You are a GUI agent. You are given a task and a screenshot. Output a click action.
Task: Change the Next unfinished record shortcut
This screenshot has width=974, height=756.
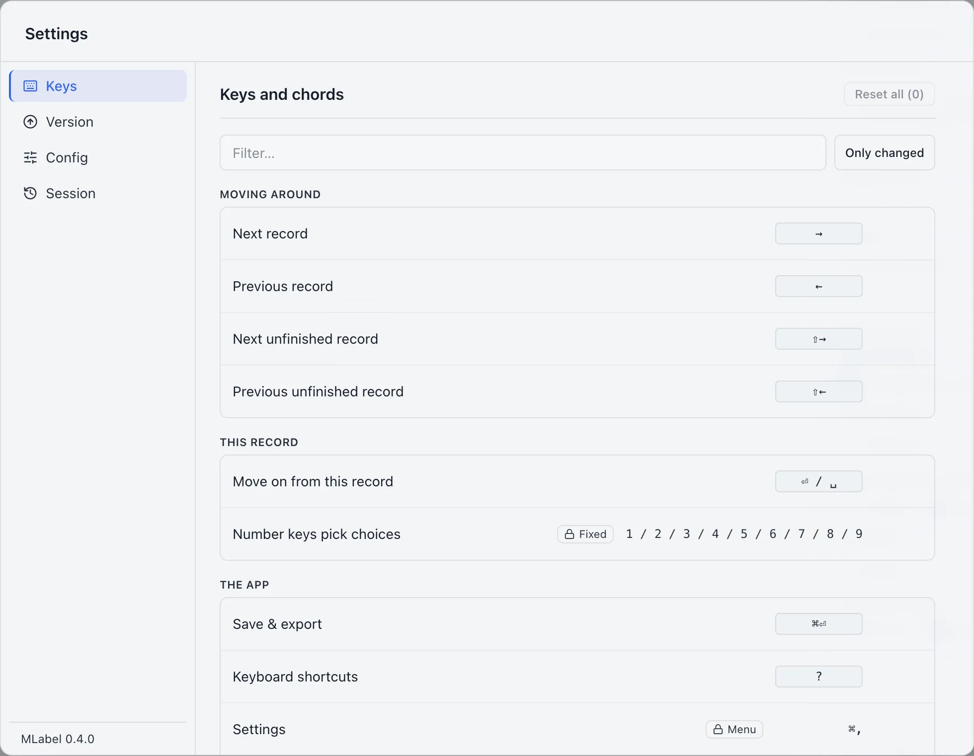[818, 339]
